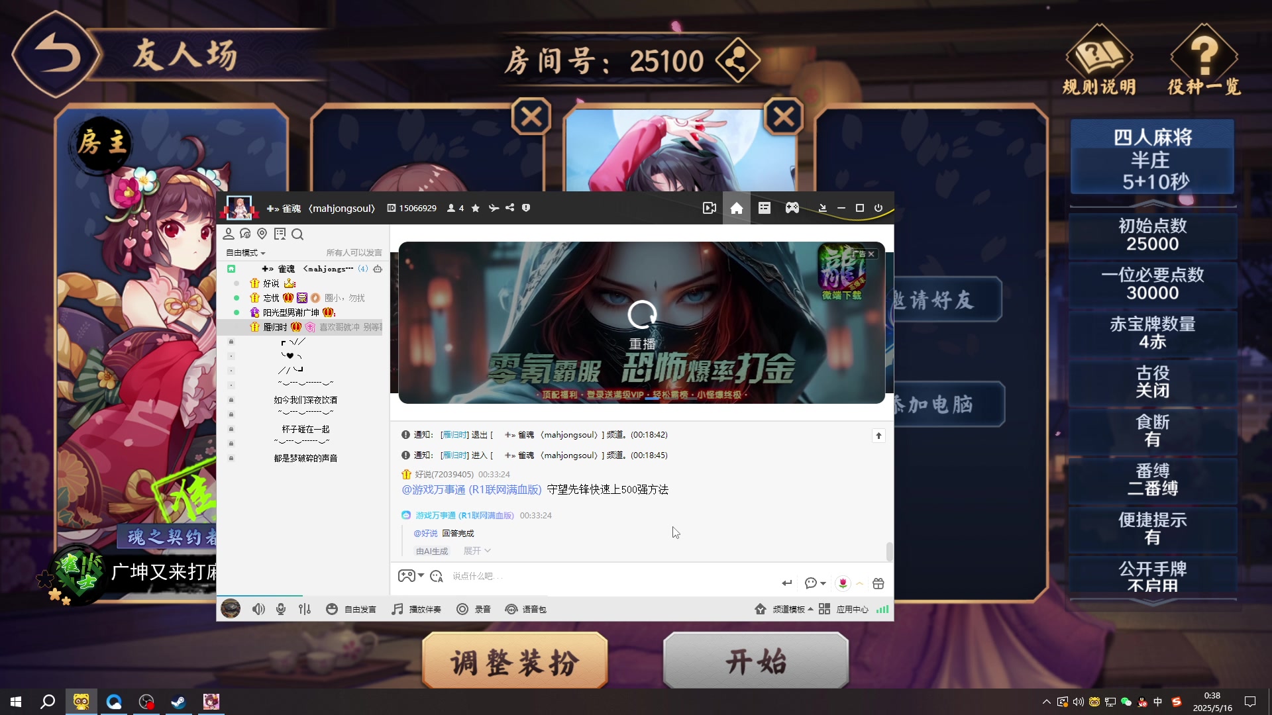Click the back arrow beside 友人场
Viewport: 1272px width, 715px height.
click(56, 54)
